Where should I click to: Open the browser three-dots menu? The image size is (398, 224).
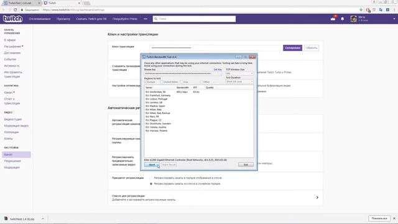(x=394, y=10)
